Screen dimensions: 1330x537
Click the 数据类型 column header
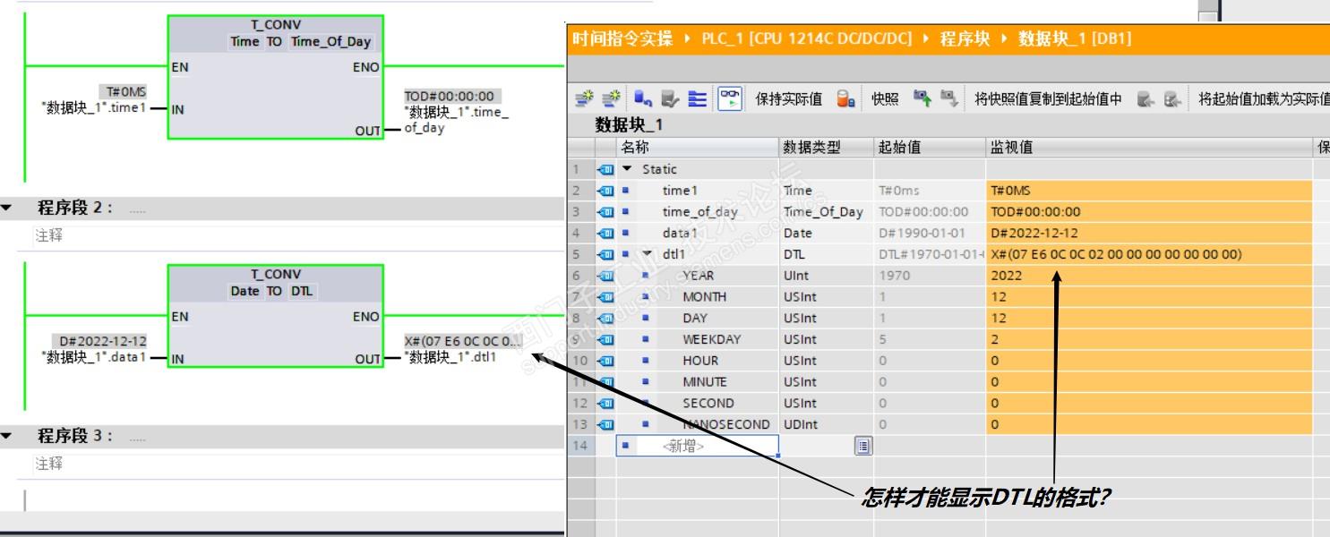[x=826, y=148]
